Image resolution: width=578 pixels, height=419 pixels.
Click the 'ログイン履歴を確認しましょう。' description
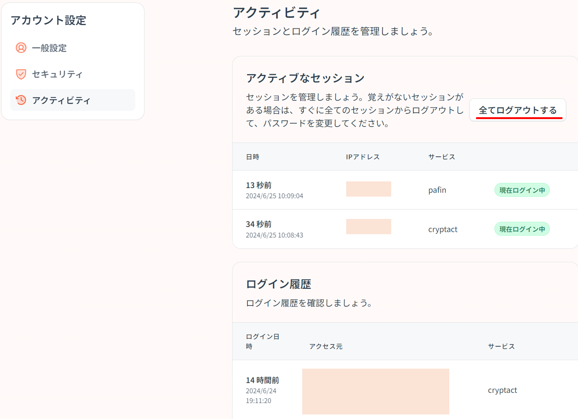309,303
